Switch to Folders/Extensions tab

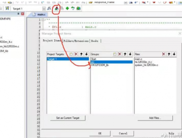pyautogui.click(x=76, y=41)
